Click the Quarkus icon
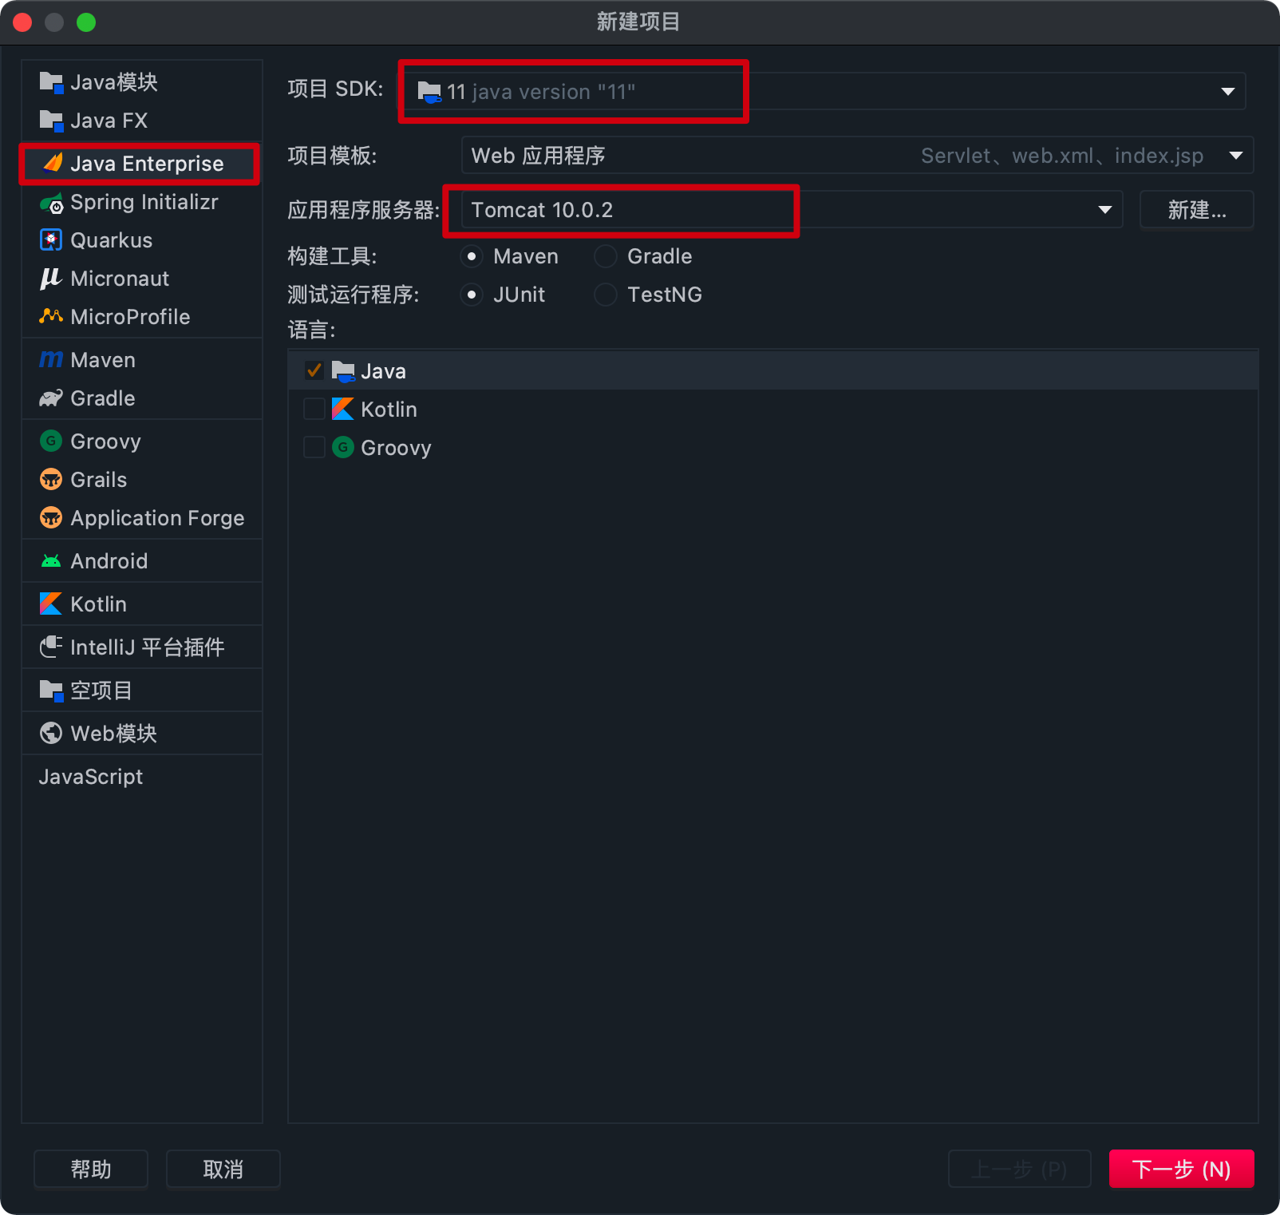The image size is (1280, 1215). pos(51,240)
